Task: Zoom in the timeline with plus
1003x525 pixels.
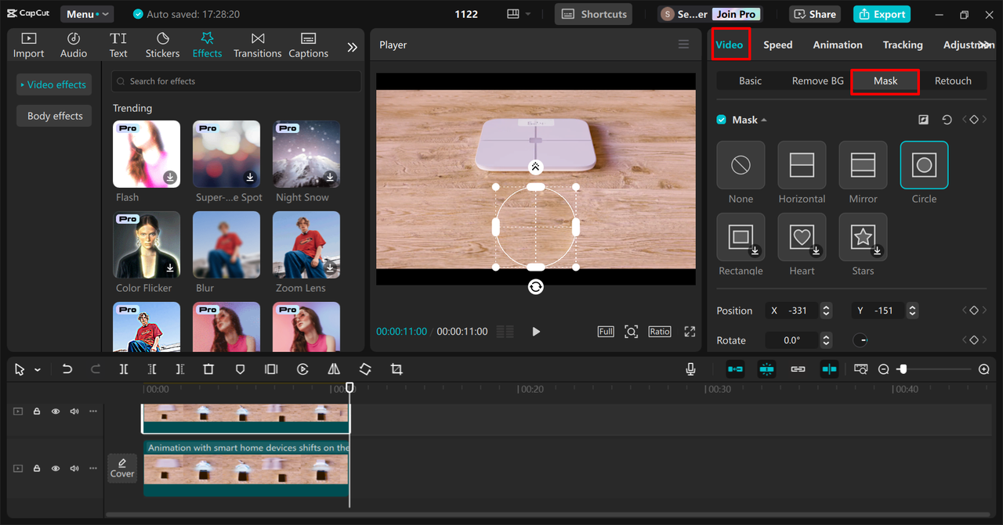Action: point(984,369)
